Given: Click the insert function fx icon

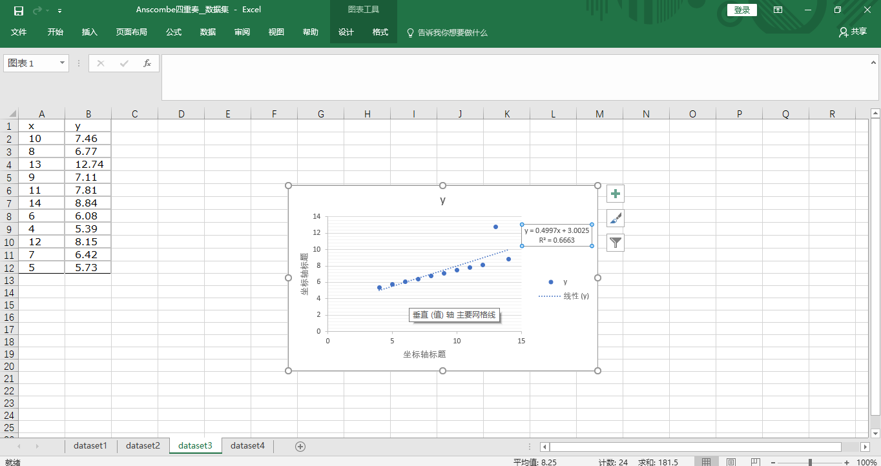Looking at the screenshot, I should coord(147,63).
